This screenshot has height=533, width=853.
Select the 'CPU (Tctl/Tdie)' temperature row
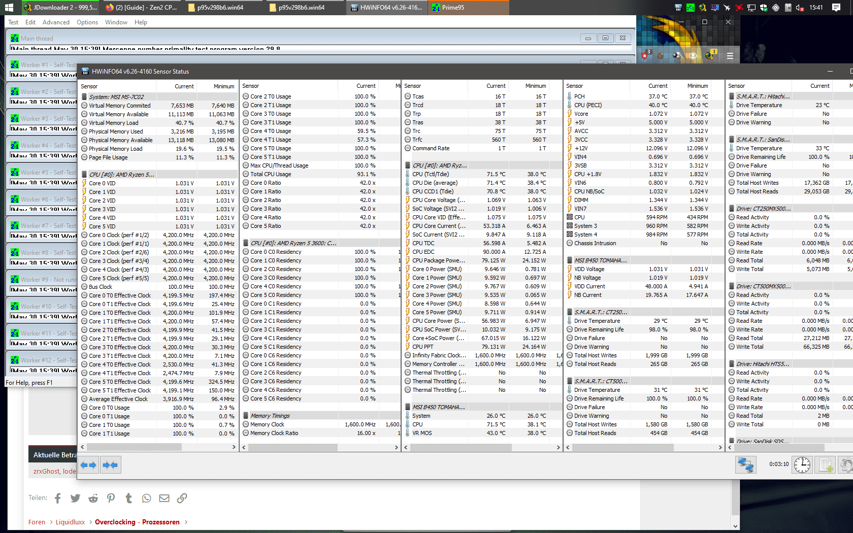tap(482, 174)
